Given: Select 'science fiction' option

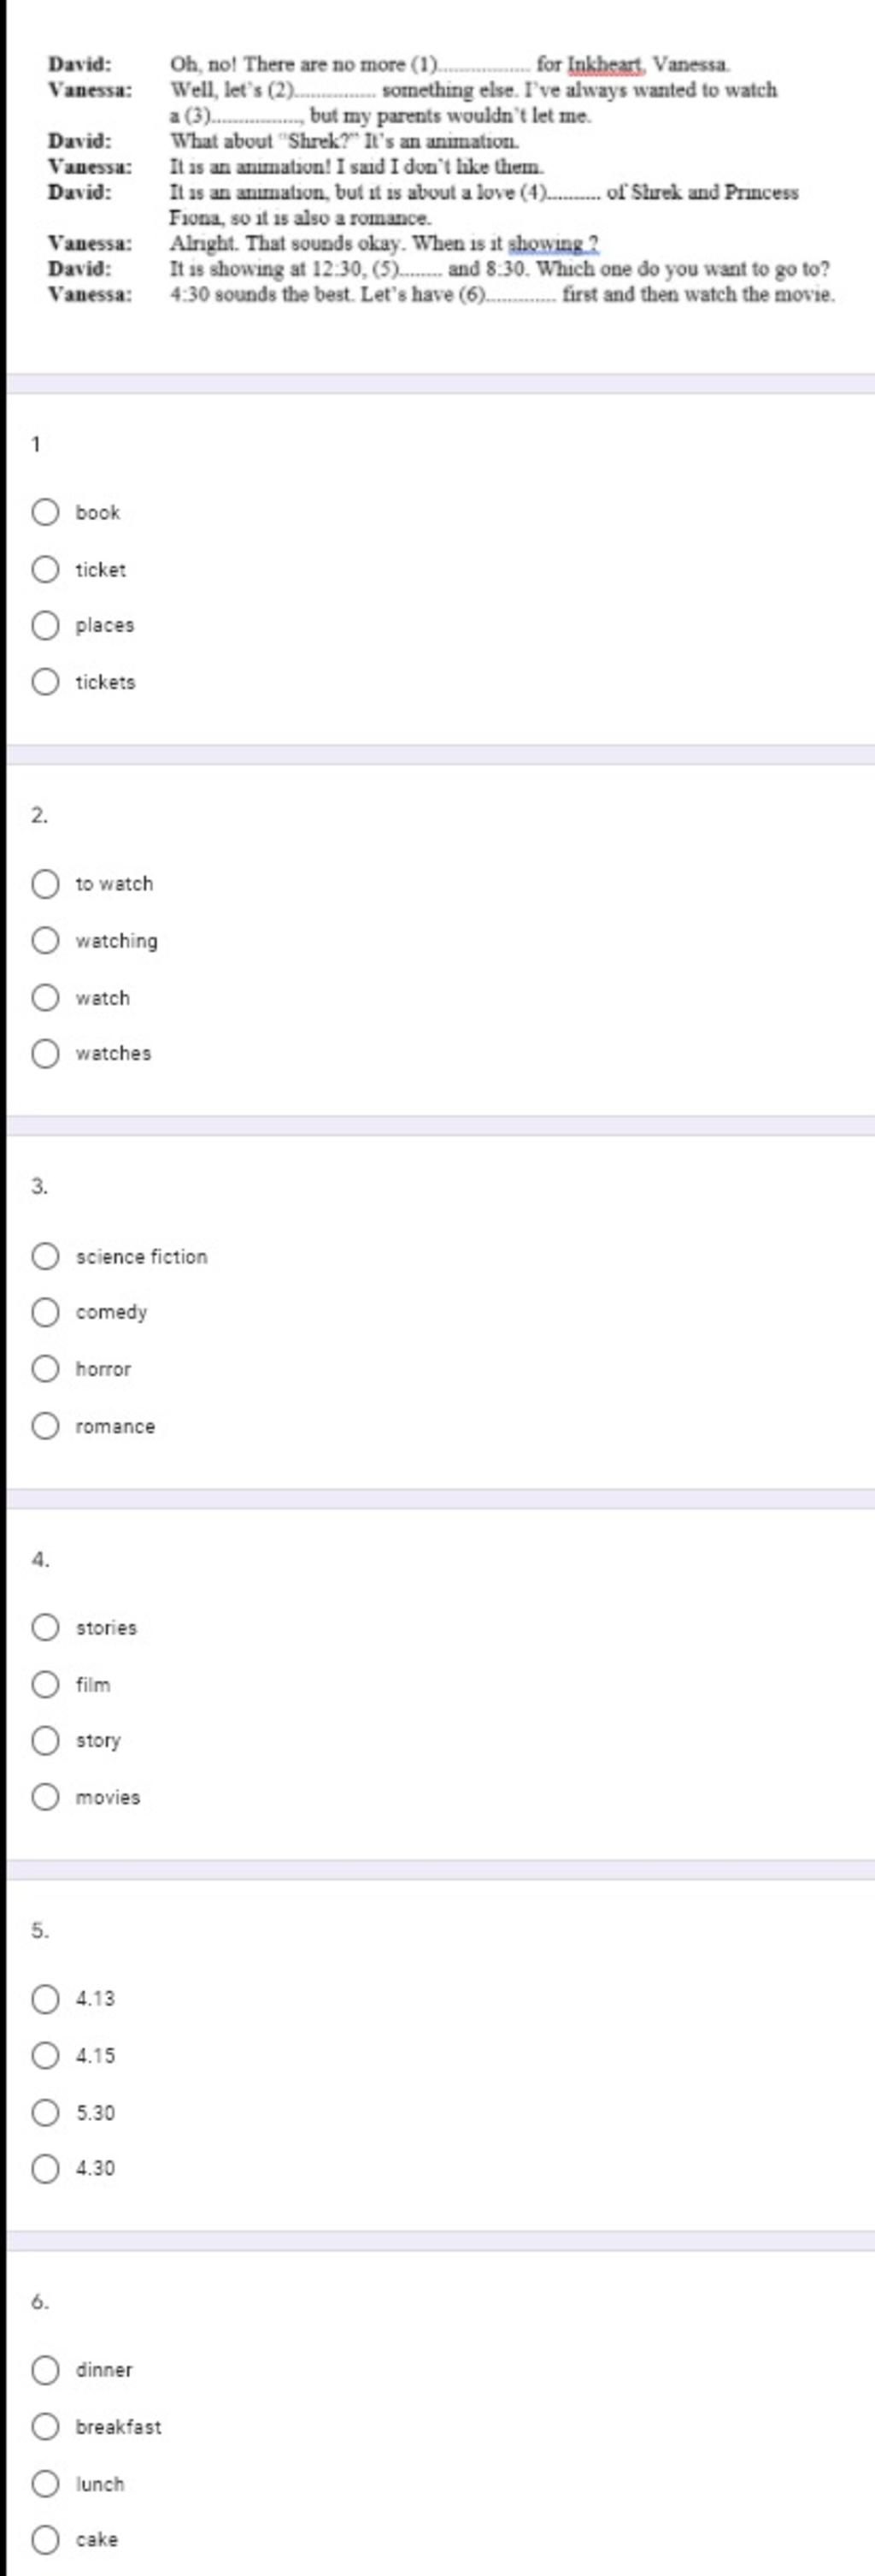Looking at the screenshot, I should [45, 1256].
